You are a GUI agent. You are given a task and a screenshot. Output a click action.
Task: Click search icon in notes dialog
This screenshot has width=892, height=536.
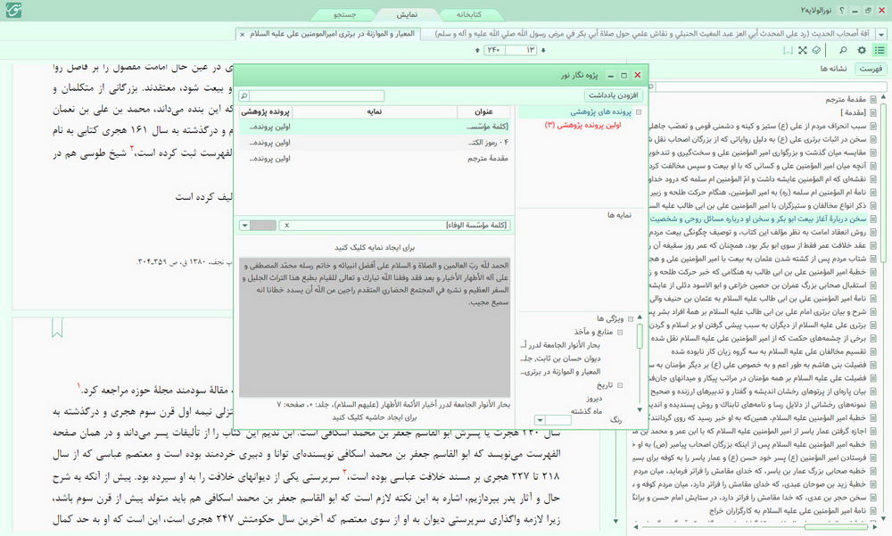(x=244, y=95)
